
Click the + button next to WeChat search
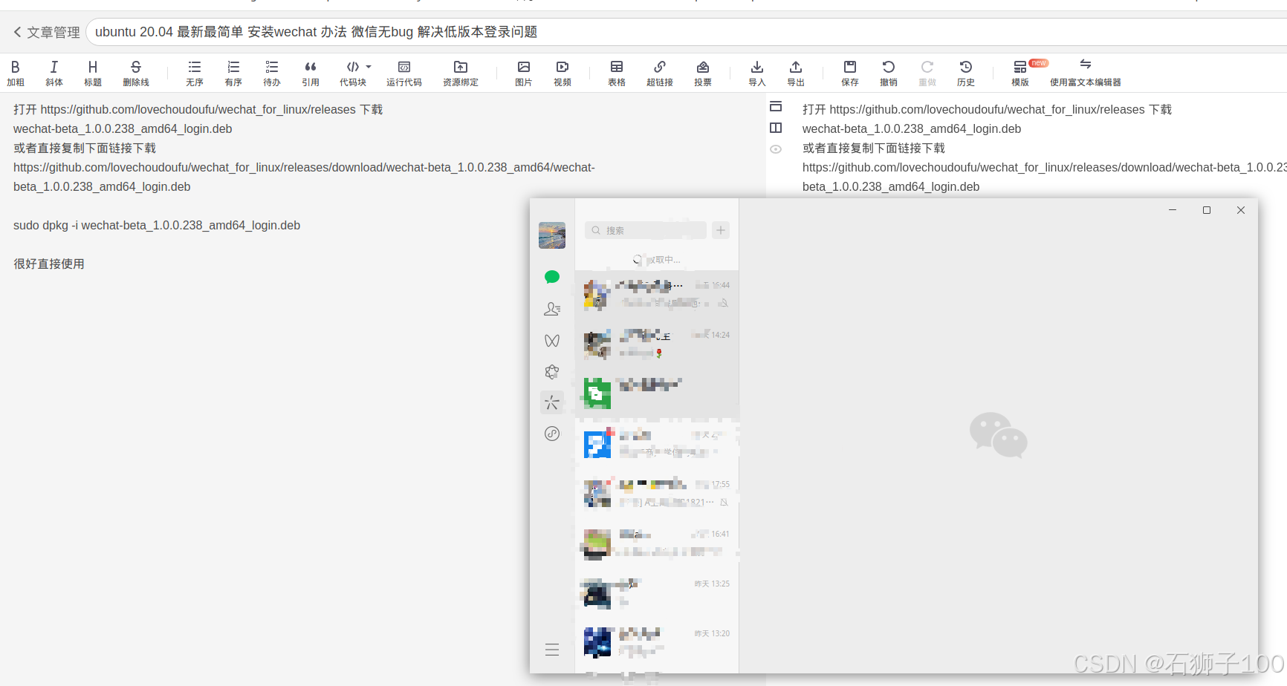(x=719, y=230)
